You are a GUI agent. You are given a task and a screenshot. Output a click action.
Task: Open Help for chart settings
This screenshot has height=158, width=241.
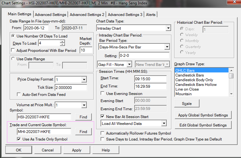click(x=106, y=150)
